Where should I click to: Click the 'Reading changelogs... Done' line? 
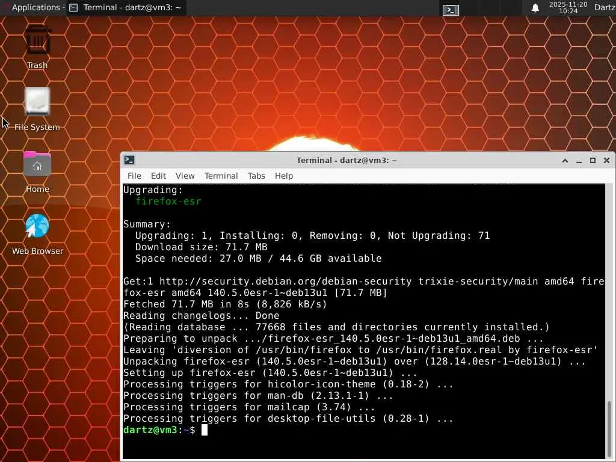[201, 315]
